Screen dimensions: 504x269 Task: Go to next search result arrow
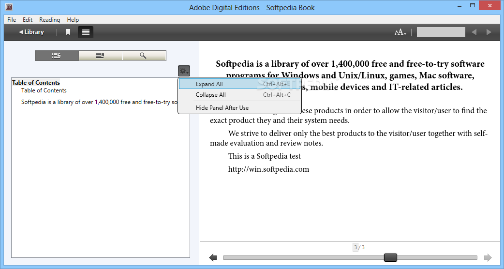[x=489, y=32]
